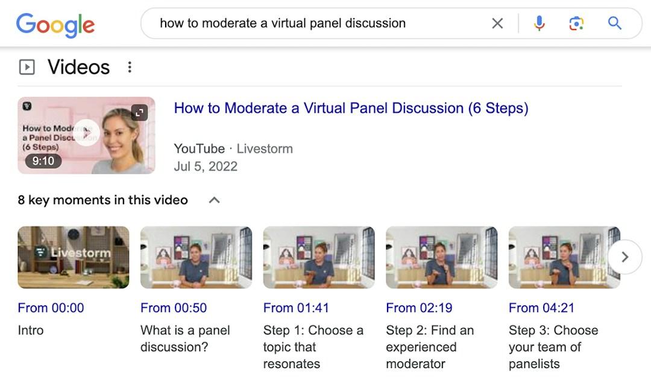Expand video preview with the fullscreen icon
Viewport: 651px width, 391px height.
point(139,112)
